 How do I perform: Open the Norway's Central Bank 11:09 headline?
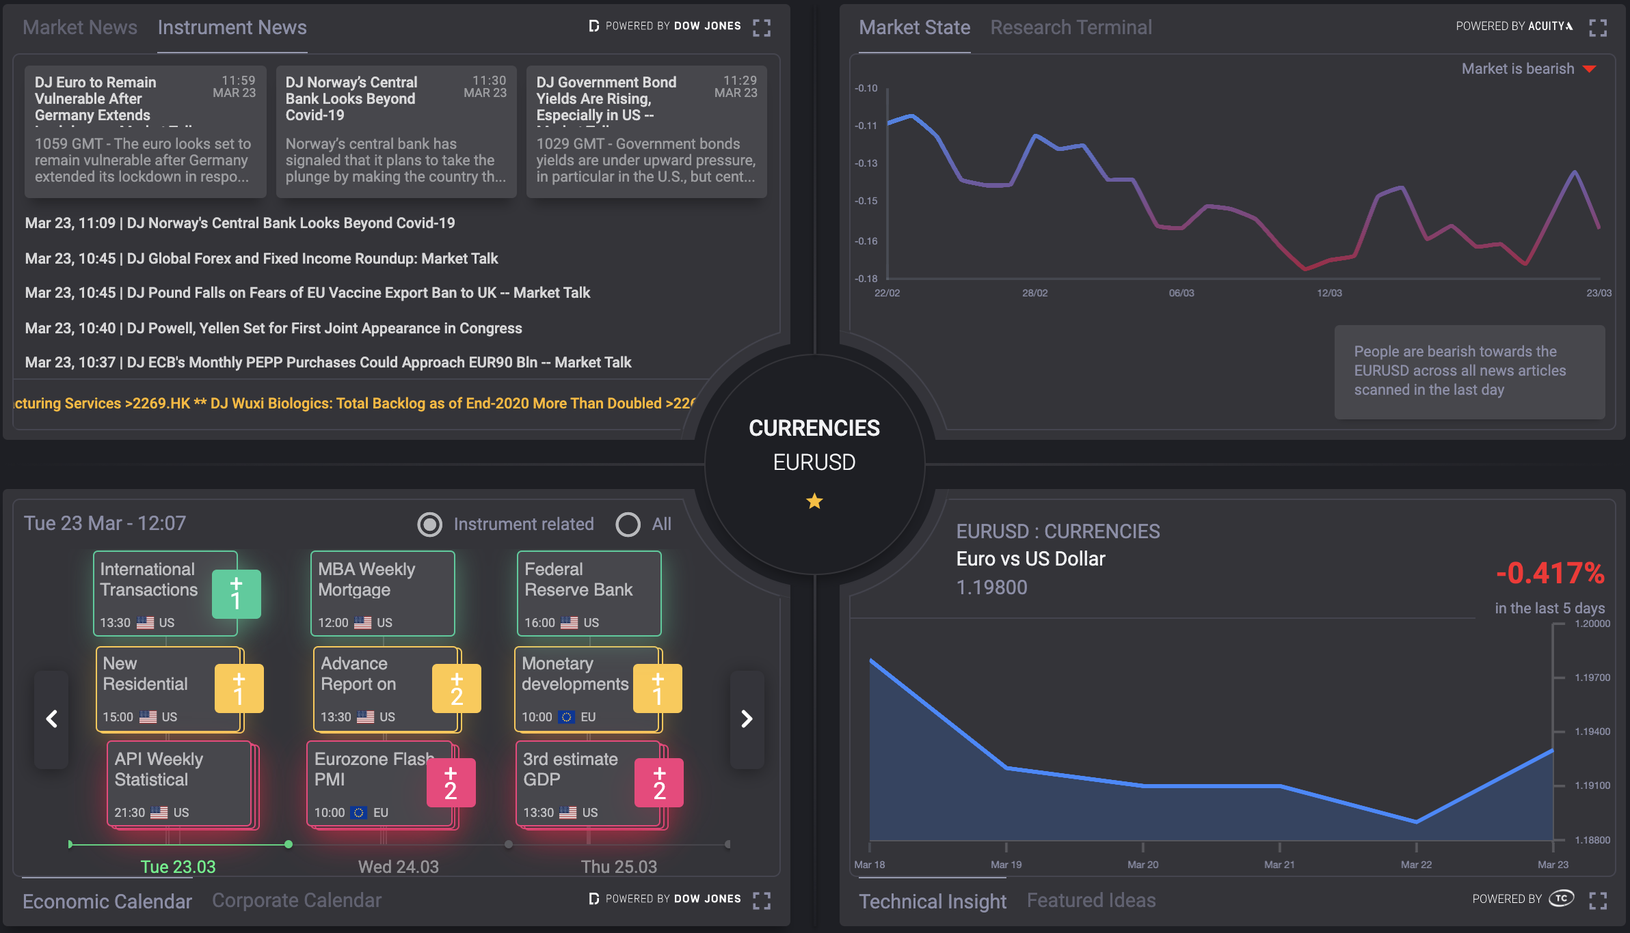(x=240, y=223)
